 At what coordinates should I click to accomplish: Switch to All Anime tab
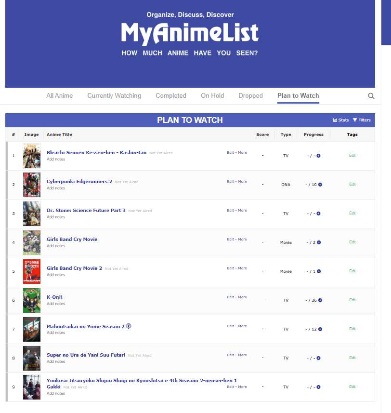(59, 95)
